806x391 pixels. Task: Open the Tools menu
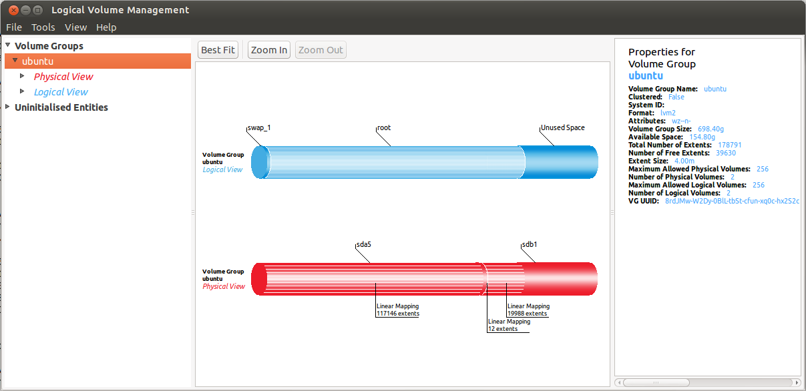(43, 27)
